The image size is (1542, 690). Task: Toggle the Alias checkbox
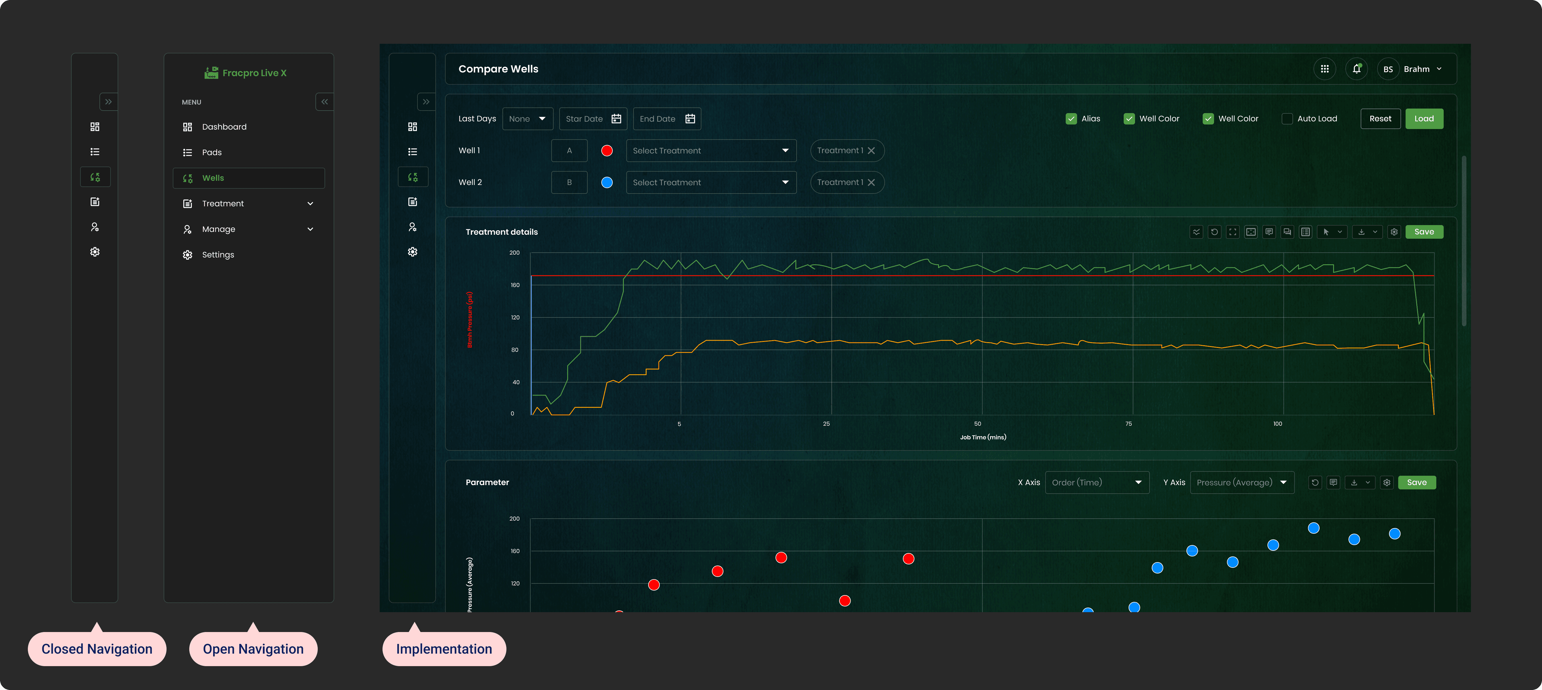click(1071, 119)
